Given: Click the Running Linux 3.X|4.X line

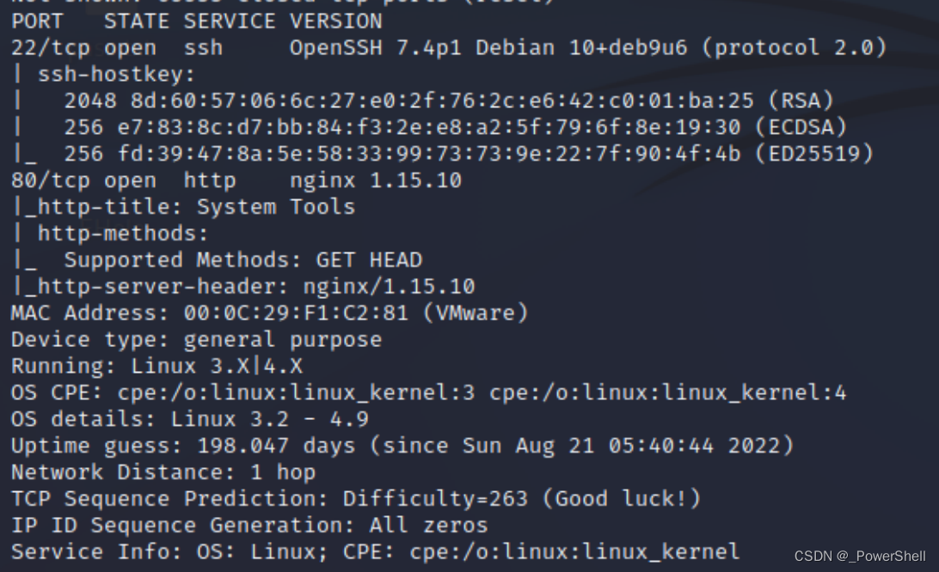Looking at the screenshot, I should 156,366.
